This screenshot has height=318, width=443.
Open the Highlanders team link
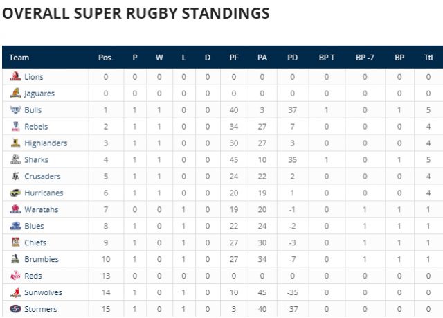[x=46, y=143]
